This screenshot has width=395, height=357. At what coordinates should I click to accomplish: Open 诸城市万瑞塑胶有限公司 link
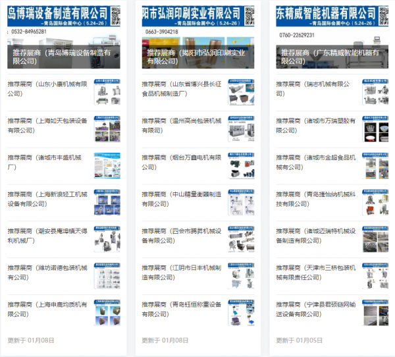coord(316,126)
